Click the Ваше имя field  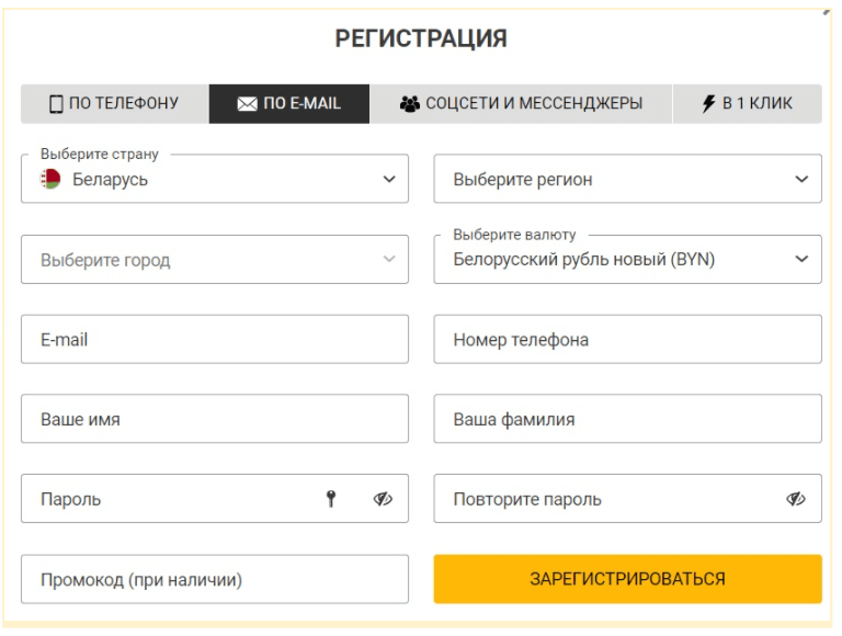tap(215, 419)
